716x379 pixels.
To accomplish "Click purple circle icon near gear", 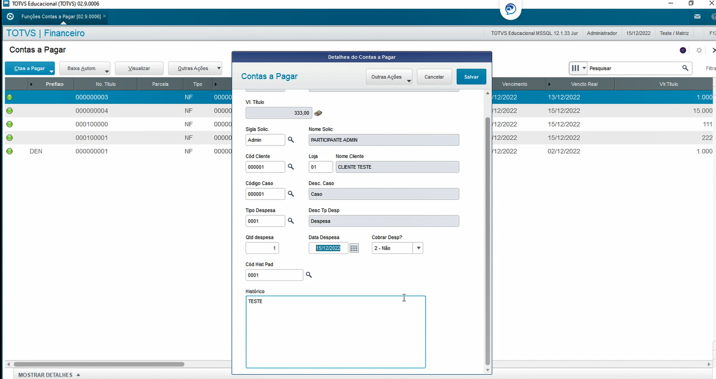I will coord(683,50).
